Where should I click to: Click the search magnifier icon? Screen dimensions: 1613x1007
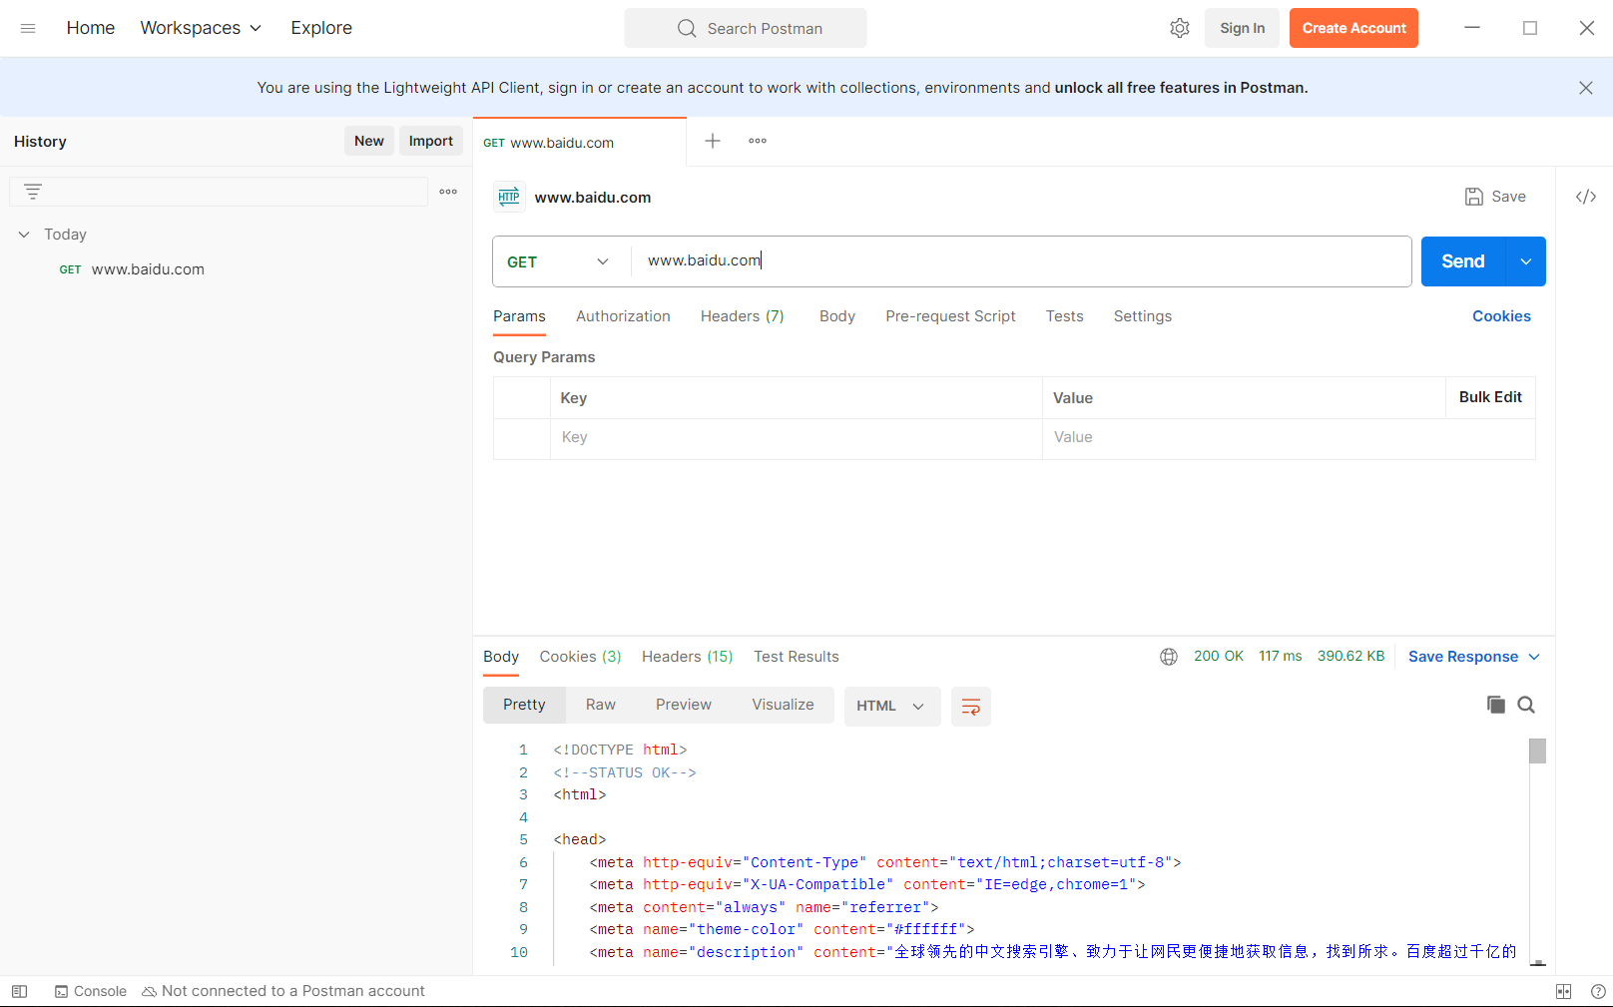click(687, 28)
